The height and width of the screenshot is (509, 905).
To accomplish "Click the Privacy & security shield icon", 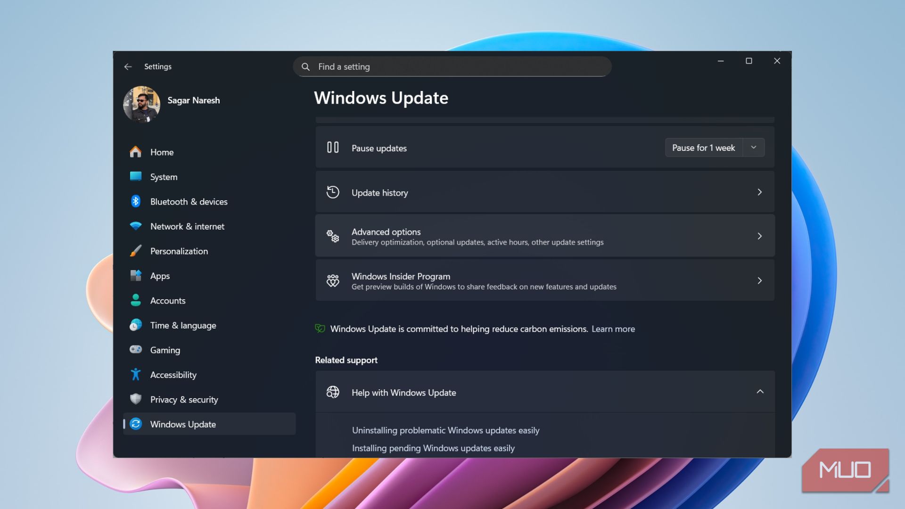I will coord(136,399).
